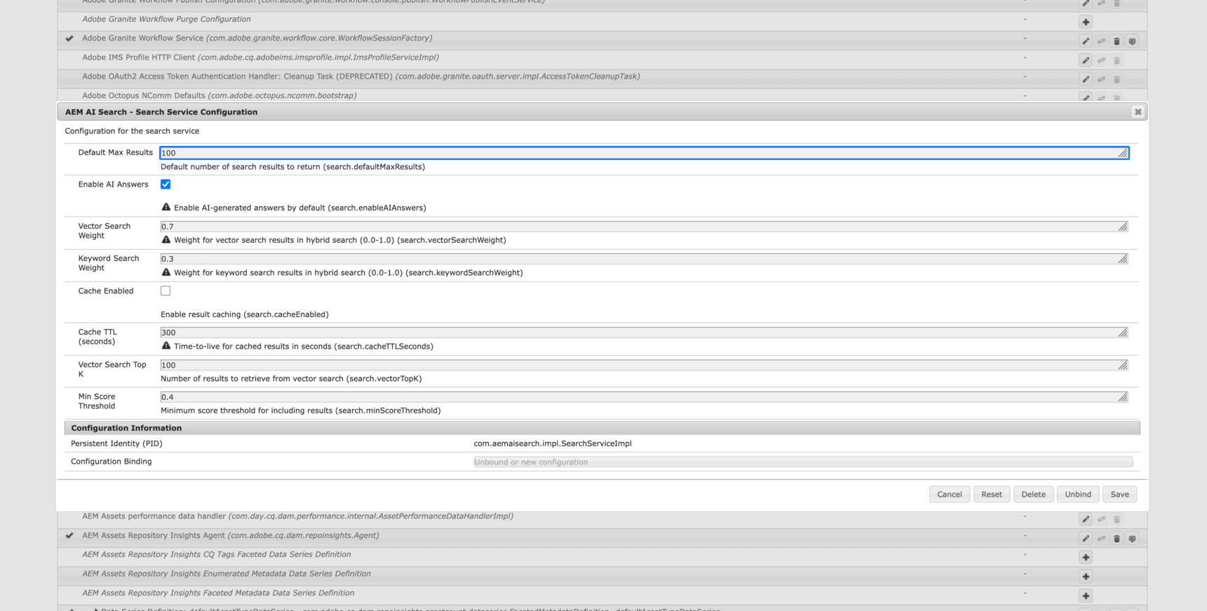Add CQ Tags Faceted Data Series Definition

1086,557
